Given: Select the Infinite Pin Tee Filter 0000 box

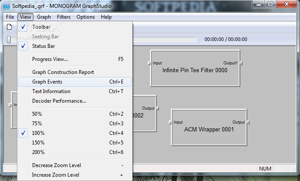Looking at the screenshot, I should click(195, 68).
